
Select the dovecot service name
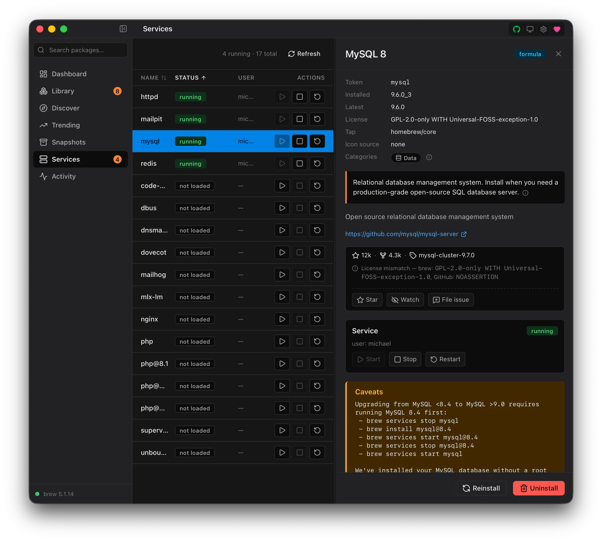point(153,253)
